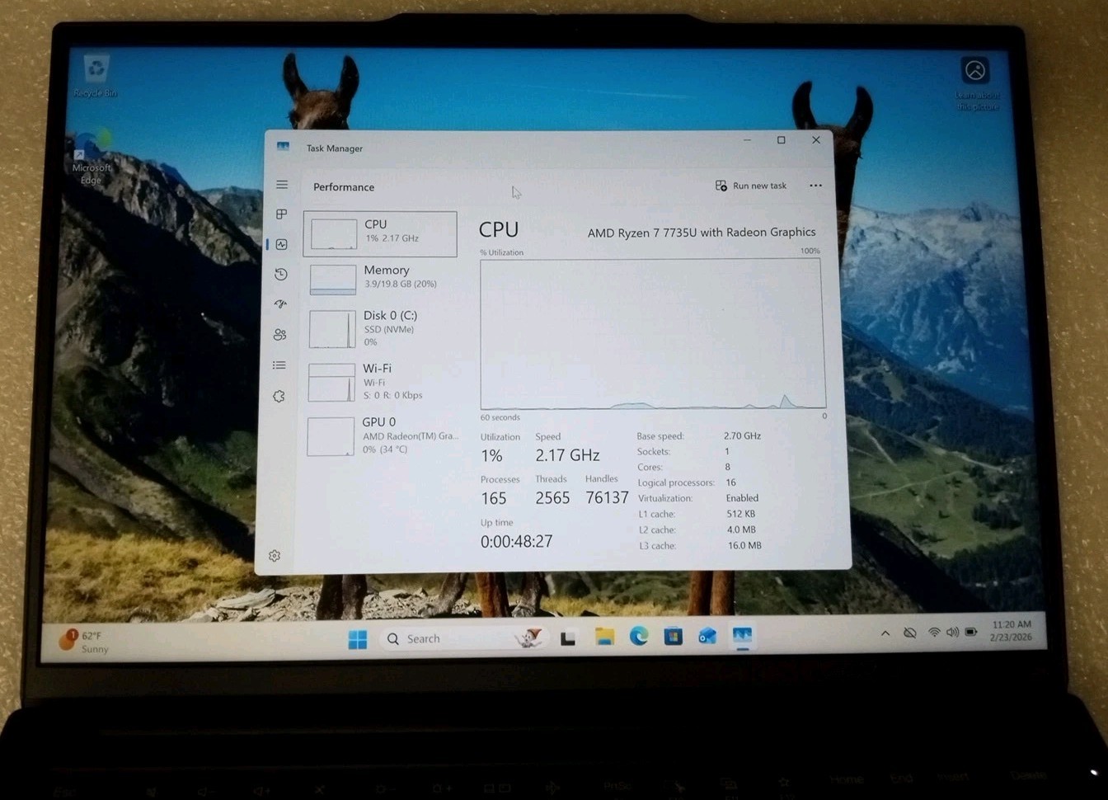This screenshot has width=1108, height=800.
Task: Open Task Manager Settings gear
Action: pos(275,556)
